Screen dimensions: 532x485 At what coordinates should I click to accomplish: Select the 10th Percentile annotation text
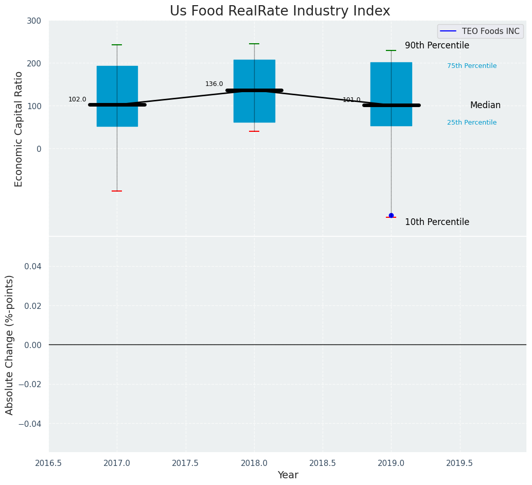(x=437, y=222)
